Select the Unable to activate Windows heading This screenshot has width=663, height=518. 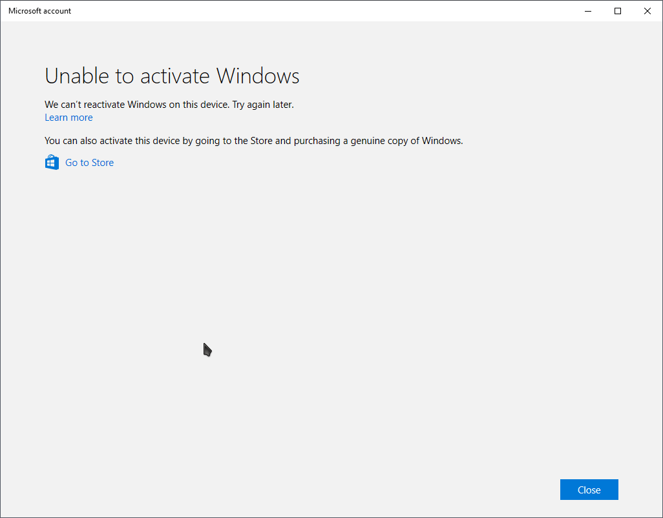pyautogui.click(x=172, y=76)
